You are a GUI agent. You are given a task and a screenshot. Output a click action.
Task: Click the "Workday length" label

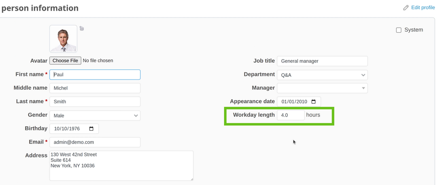(254, 115)
